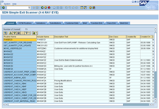Click the Print icon in the main toolbar
The width and height of the screenshot is (159, 109).
pos(54,8)
